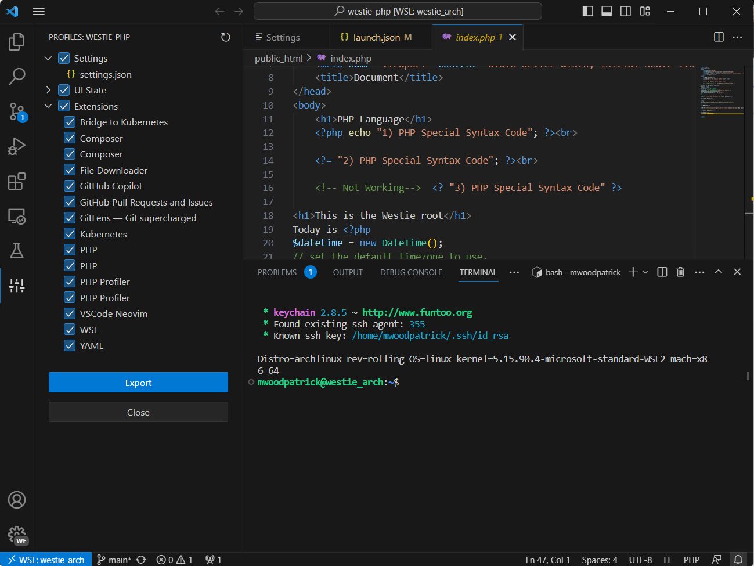This screenshot has width=754, height=566.
Task: Open the Run and Debug view
Action: [x=17, y=146]
